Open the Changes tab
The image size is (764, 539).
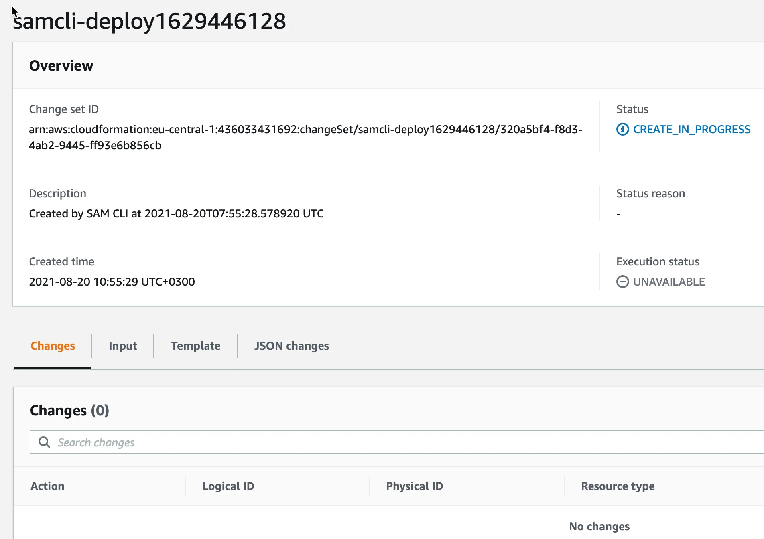coord(53,346)
